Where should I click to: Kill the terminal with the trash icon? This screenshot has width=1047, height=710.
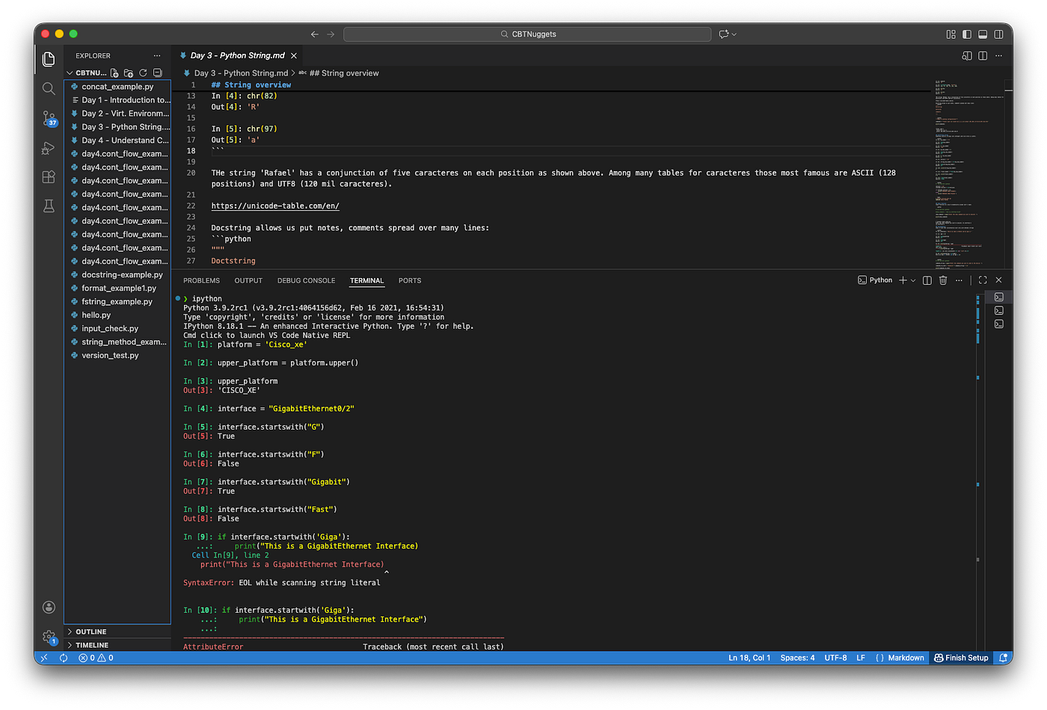tap(943, 280)
